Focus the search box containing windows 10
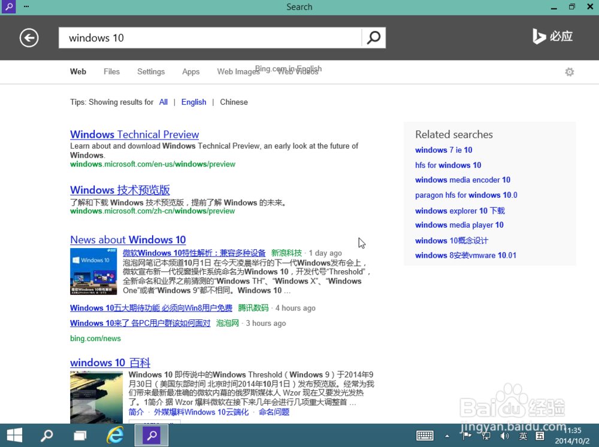 [210, 38]
